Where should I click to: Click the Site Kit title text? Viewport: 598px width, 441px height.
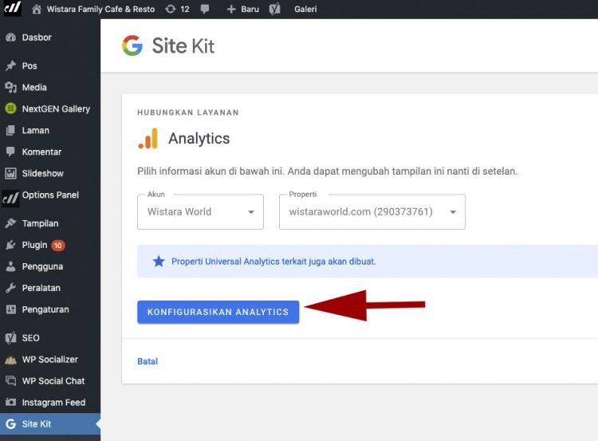tap(183, 45)
